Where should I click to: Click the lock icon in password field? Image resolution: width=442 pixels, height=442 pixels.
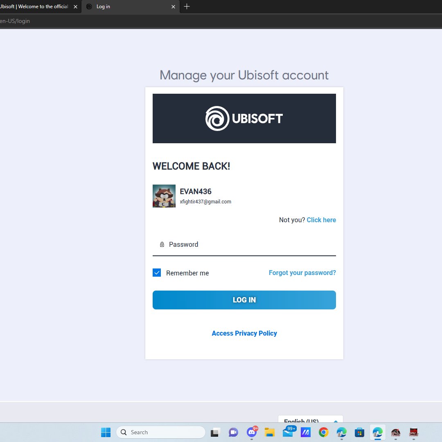162,244
